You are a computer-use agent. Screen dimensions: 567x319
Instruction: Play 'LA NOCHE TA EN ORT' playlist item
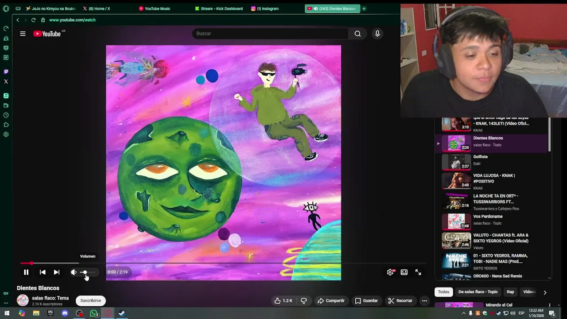(492, 202)
